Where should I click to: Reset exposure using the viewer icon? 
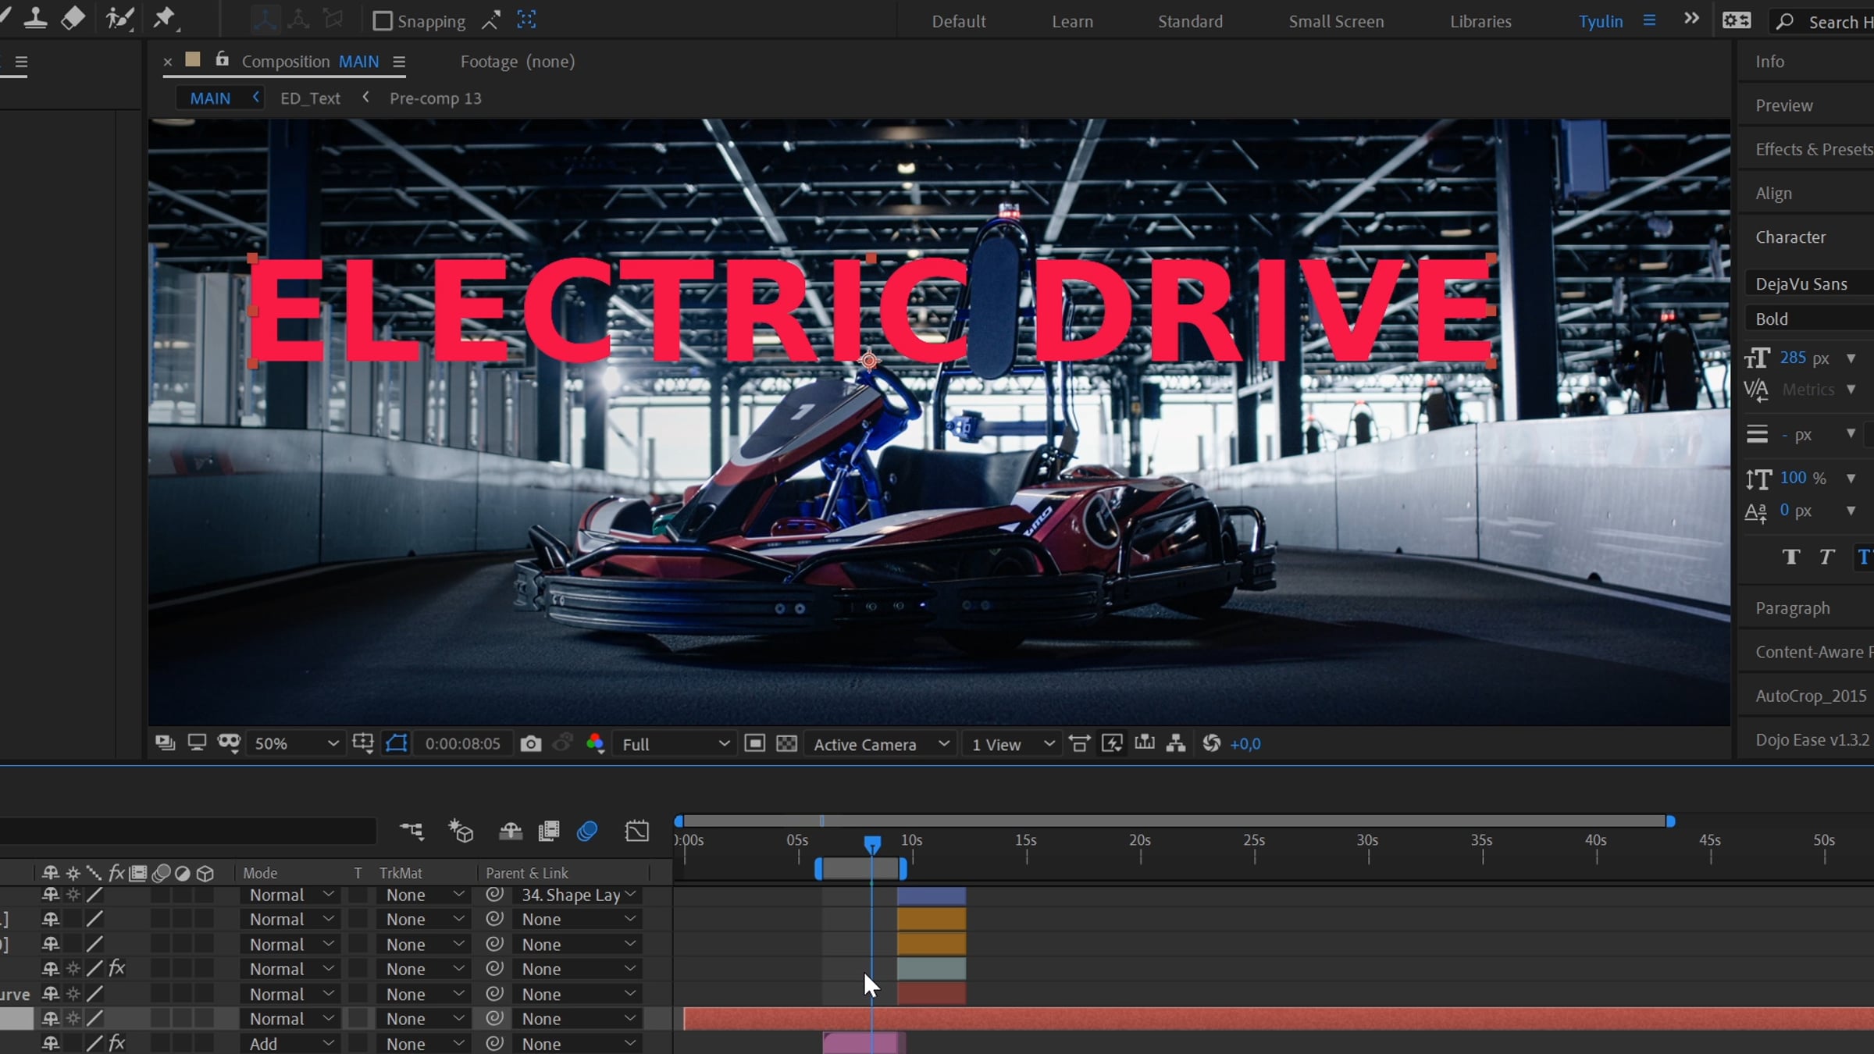1211,744
